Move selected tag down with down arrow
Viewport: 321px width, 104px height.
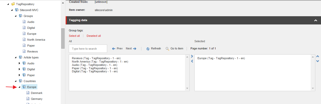pos(318,61)
